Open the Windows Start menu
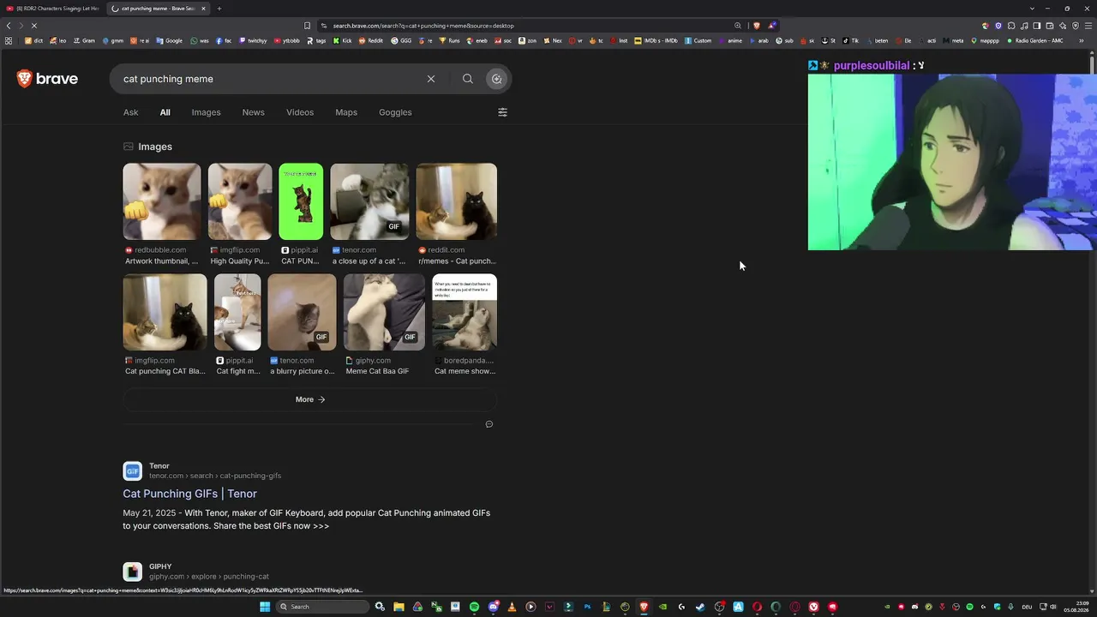Screen dimensions: 1097x617 pos(265,607)
